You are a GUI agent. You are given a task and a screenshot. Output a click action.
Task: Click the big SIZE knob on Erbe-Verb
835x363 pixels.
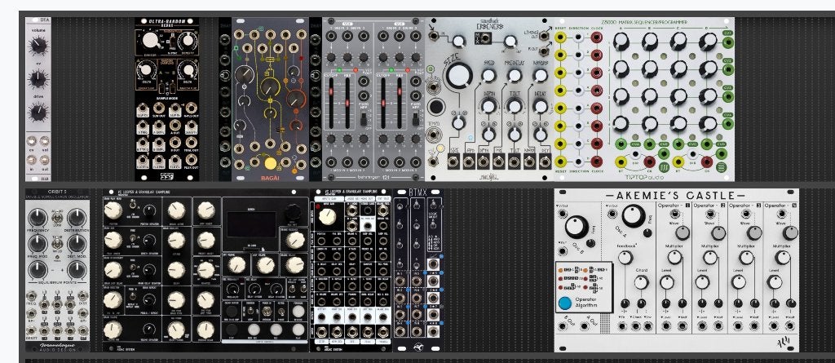point(459,76)
